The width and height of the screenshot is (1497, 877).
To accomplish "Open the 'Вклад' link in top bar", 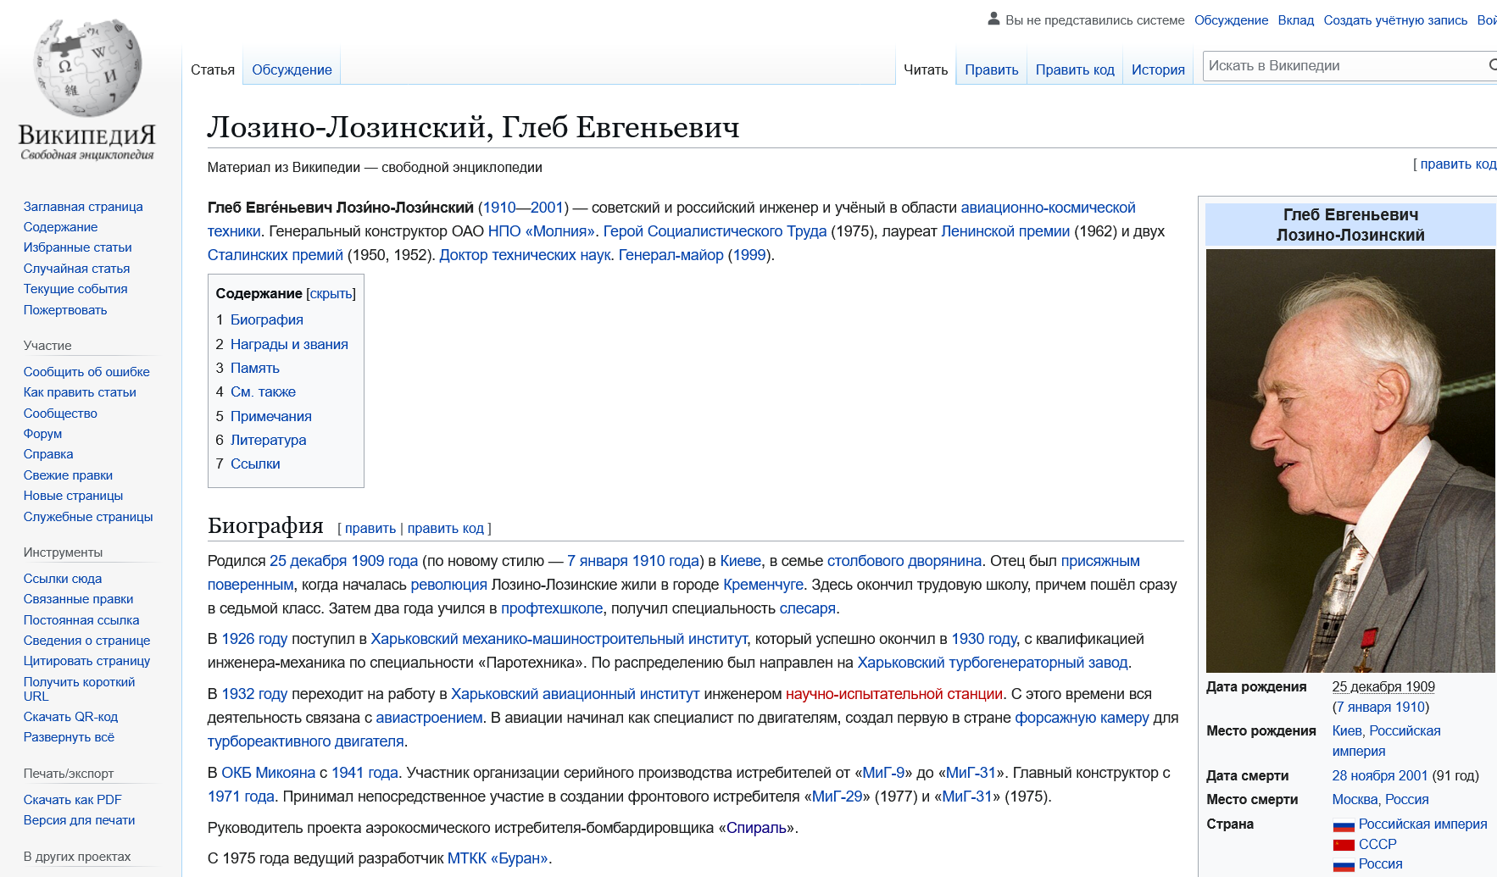I will click(x=1296, y=20).
